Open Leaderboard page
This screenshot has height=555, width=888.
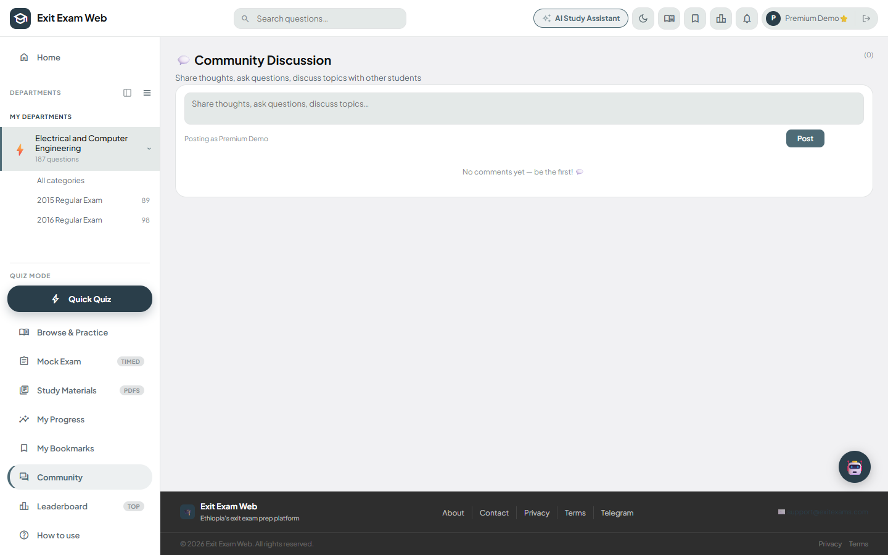[80, 506]
